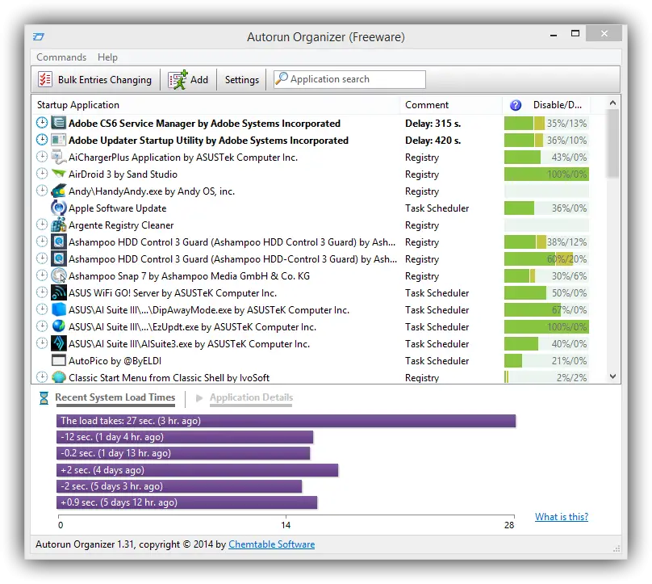652x584 pixels.
Task: Click the Add button label
Action: tap(199, 79)
